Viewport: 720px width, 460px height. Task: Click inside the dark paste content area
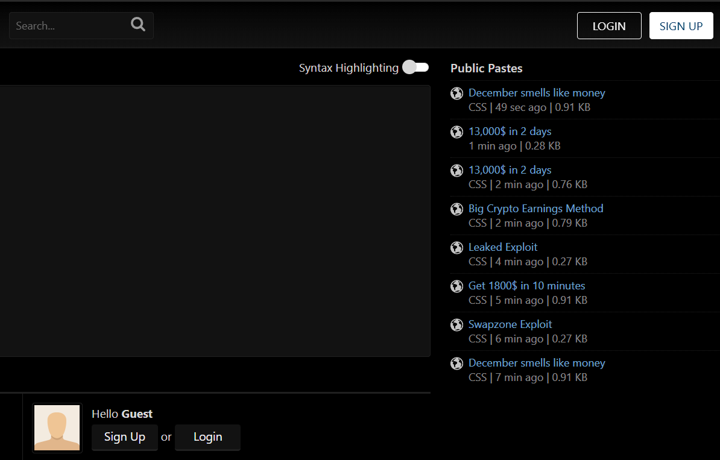215,221
